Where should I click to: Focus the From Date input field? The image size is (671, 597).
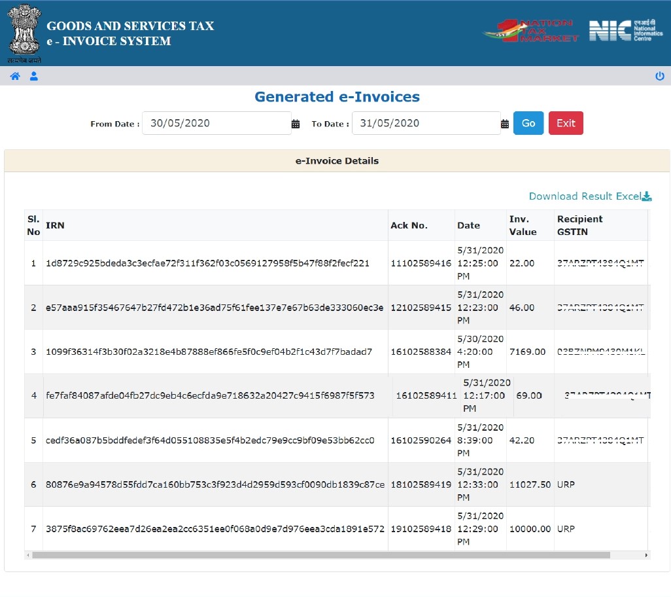coord(216,123)
